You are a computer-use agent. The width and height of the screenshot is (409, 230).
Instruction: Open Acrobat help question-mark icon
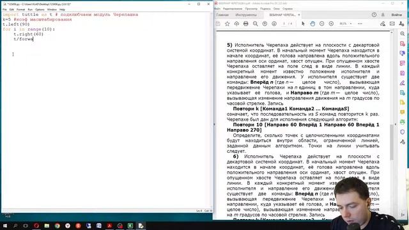coord(374,15)
